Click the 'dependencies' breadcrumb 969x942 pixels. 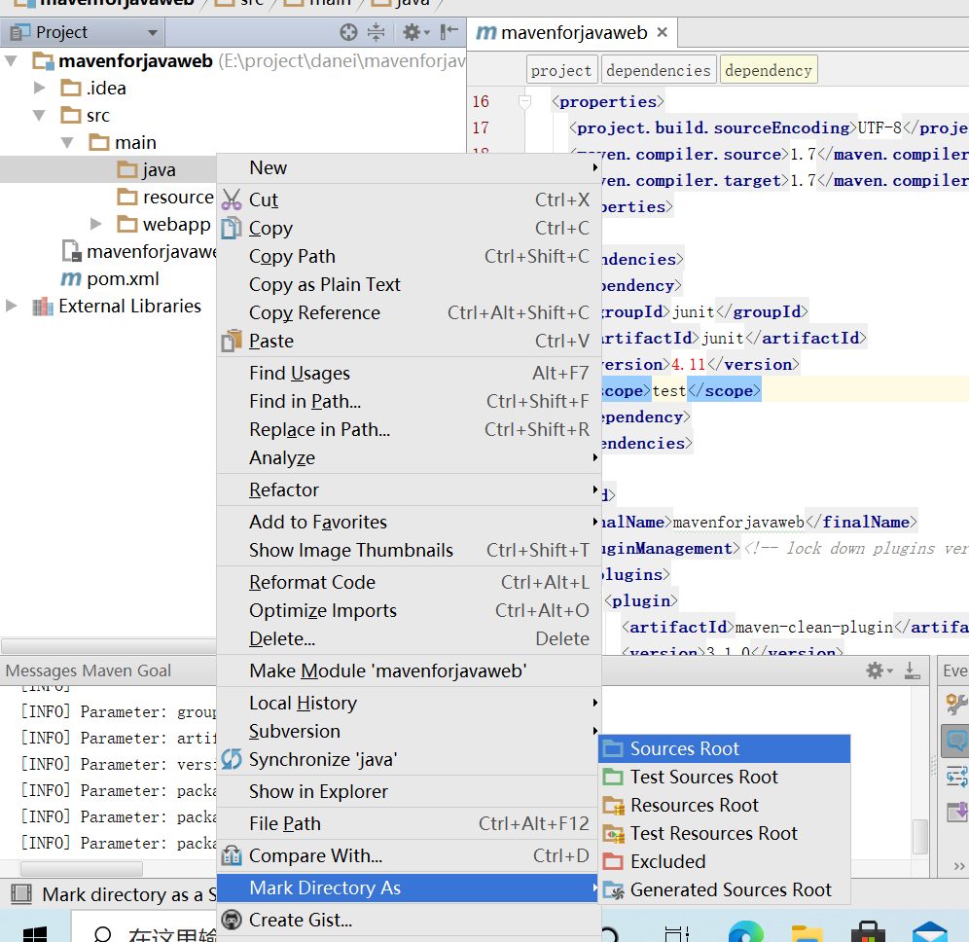[658, 70]
